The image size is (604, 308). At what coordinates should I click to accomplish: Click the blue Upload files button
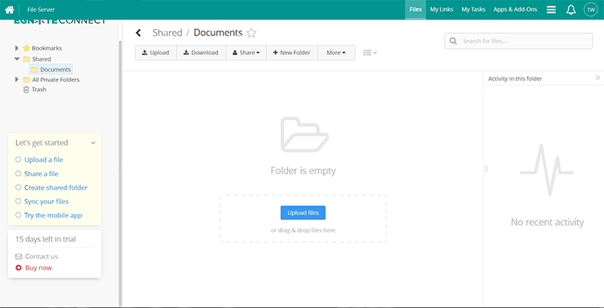(x=303, y=213)
